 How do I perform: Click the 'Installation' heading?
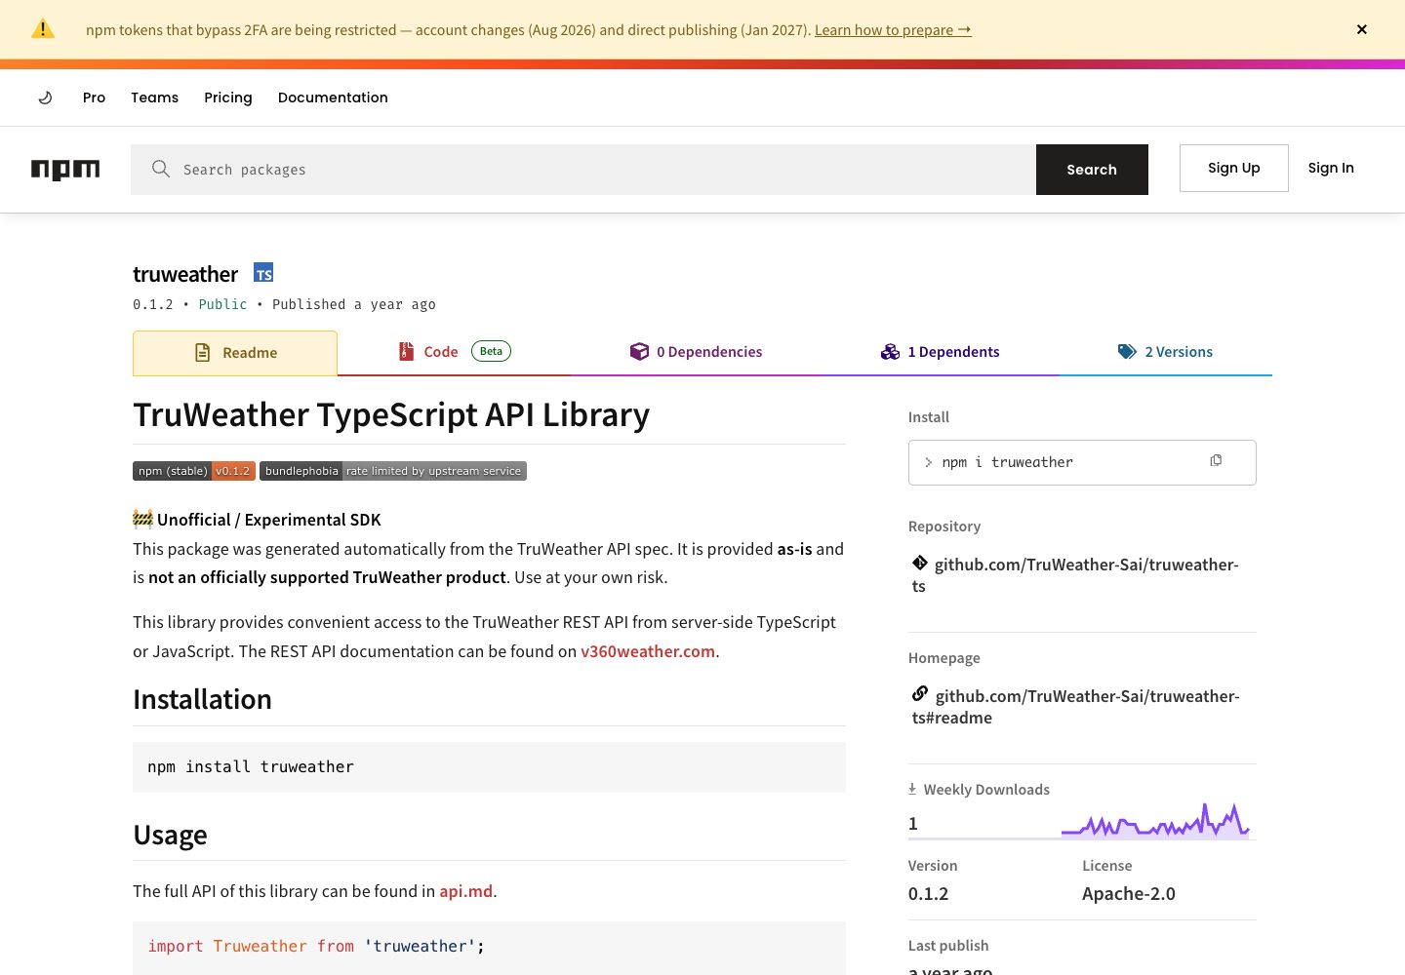tap(202, 699)
